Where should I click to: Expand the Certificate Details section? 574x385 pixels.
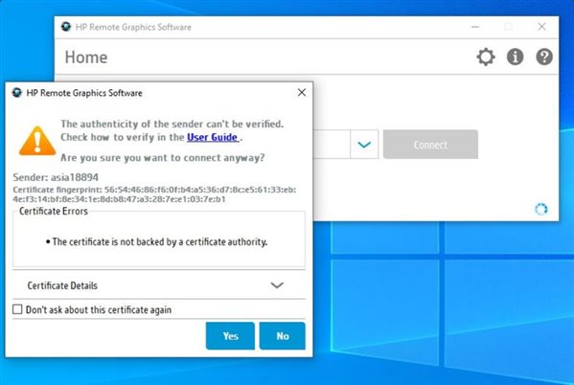point(159,285)
